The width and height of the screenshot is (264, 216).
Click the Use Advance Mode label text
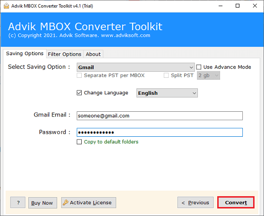coord(227,67)
